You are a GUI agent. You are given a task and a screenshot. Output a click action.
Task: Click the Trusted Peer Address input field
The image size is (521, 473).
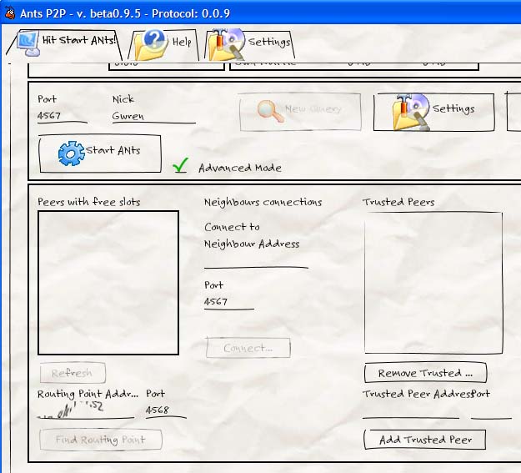(x=410, y=410)
